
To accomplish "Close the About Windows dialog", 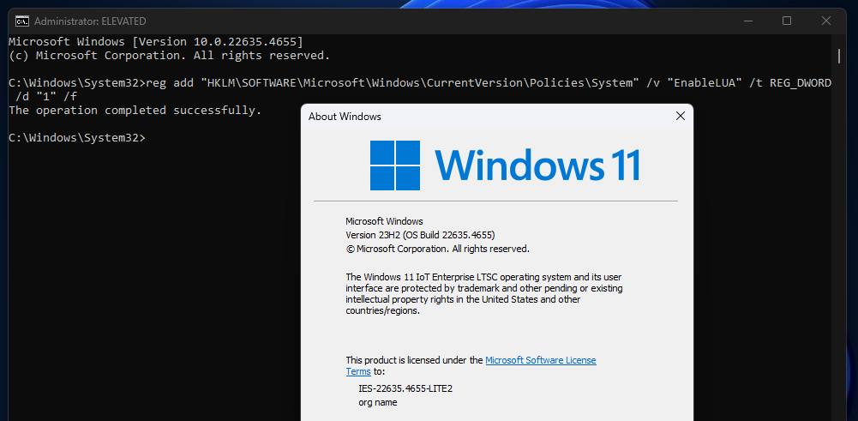I will pyautogui.click(x=681, y=116).
